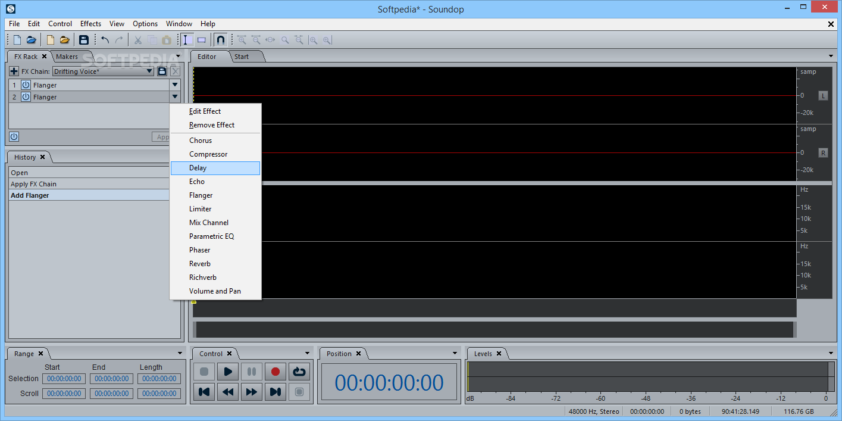Click the Scroll End time field
The width and height of the screenshot is (842, 421).
[x=111, y=394]
